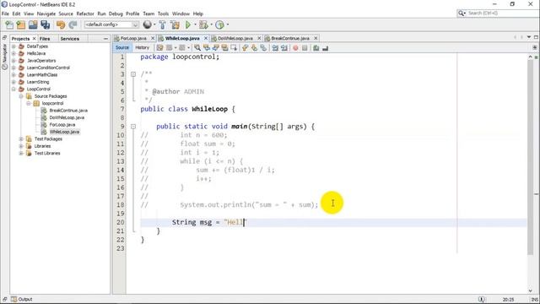Collapse the loopcontrol package node
The width and height of the screenshot is (540, 304).
[29, 103]
